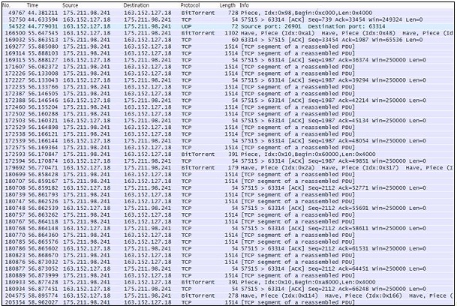Sort packets by the No. column header
The image size is (457, 306).
pyautogui.click(x=6, y=5)
